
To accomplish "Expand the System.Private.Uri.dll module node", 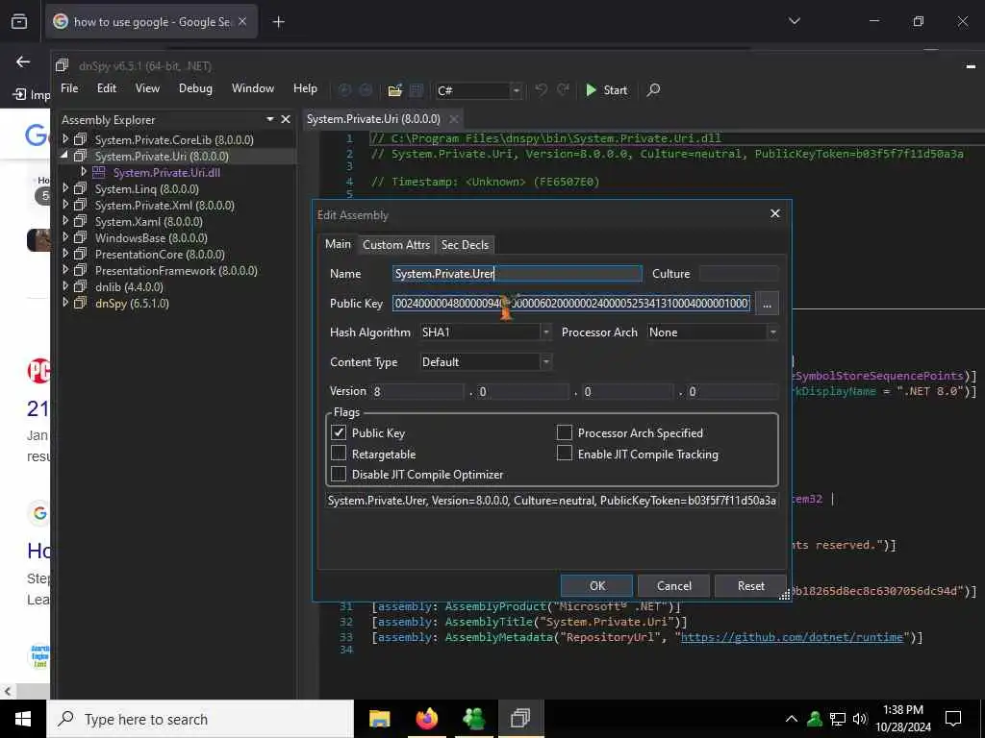I will pos(84,171).
